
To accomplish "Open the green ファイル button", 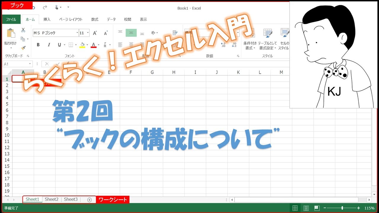I will coord(11,20).
